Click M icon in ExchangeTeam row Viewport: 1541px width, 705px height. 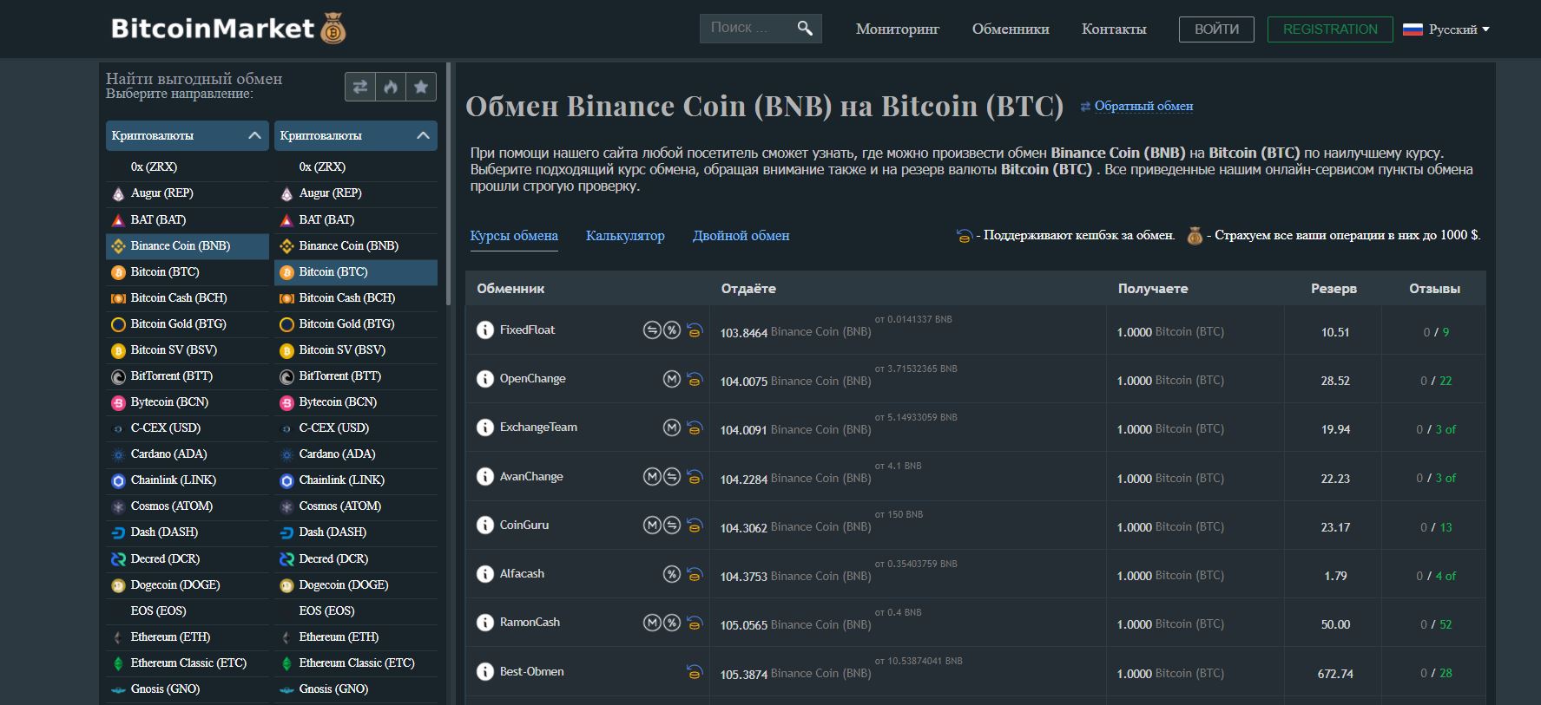point(672,428)
